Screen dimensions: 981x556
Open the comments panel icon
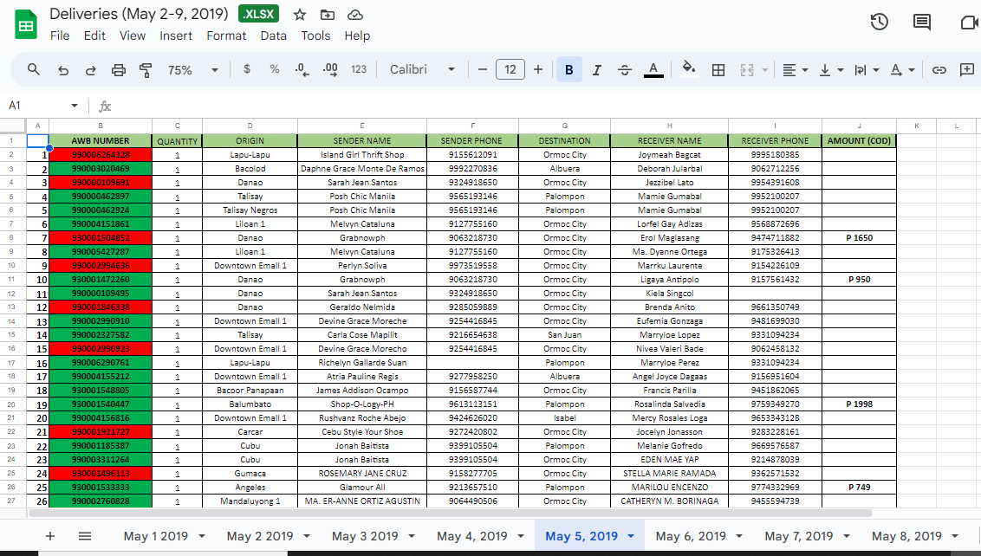coord(921,22)
